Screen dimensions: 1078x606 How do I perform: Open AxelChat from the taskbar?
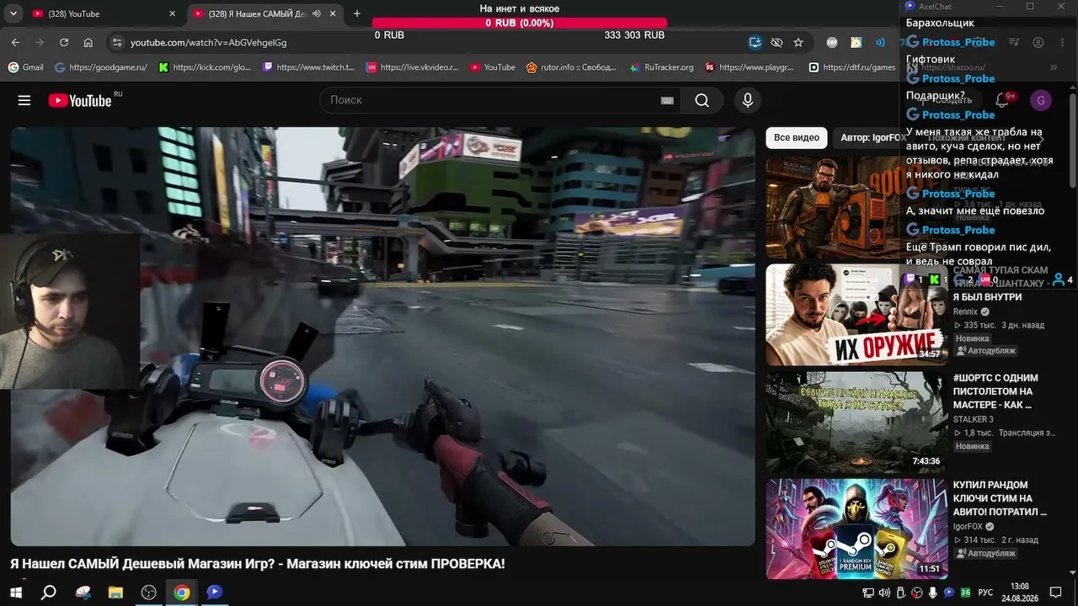point(215,593)
